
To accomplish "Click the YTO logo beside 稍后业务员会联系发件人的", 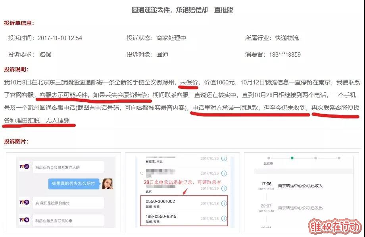I will (x=24, y=166).
